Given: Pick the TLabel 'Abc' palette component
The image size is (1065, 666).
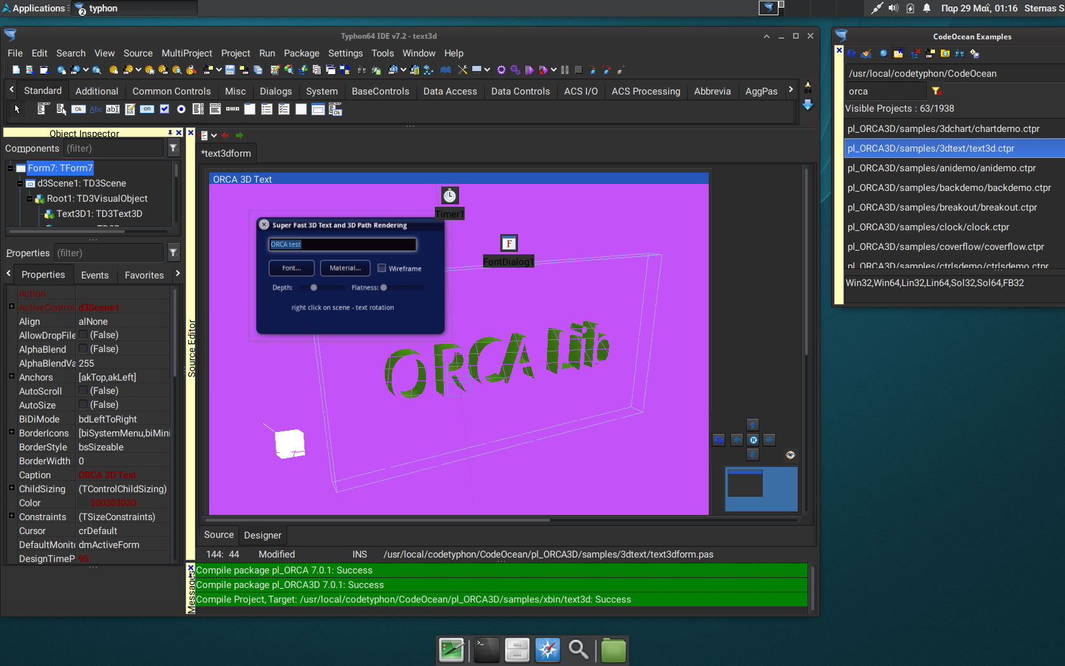Looking at the screenshot, I should pyautogui.click(x=96, y=109).
